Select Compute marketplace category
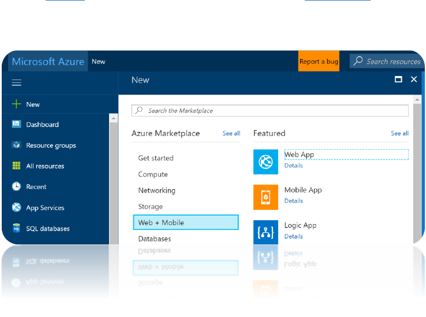 153,175
